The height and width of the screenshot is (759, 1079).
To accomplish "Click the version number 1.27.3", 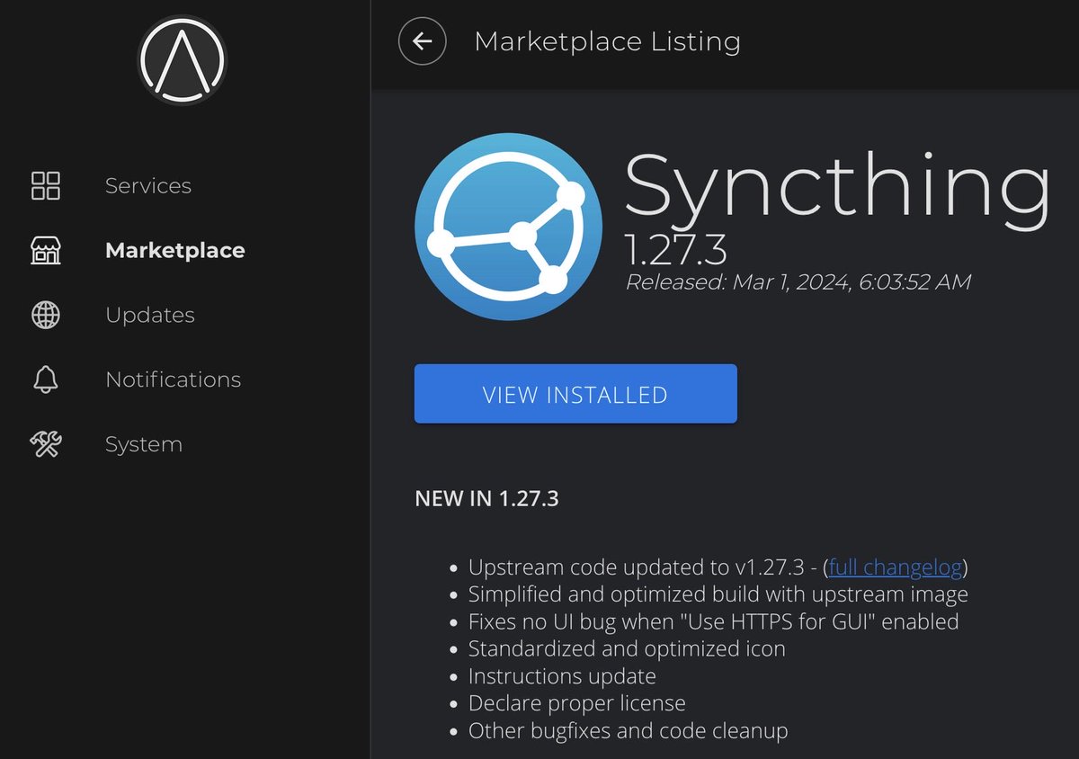I will pyautogui.click(x=676, y=250).
